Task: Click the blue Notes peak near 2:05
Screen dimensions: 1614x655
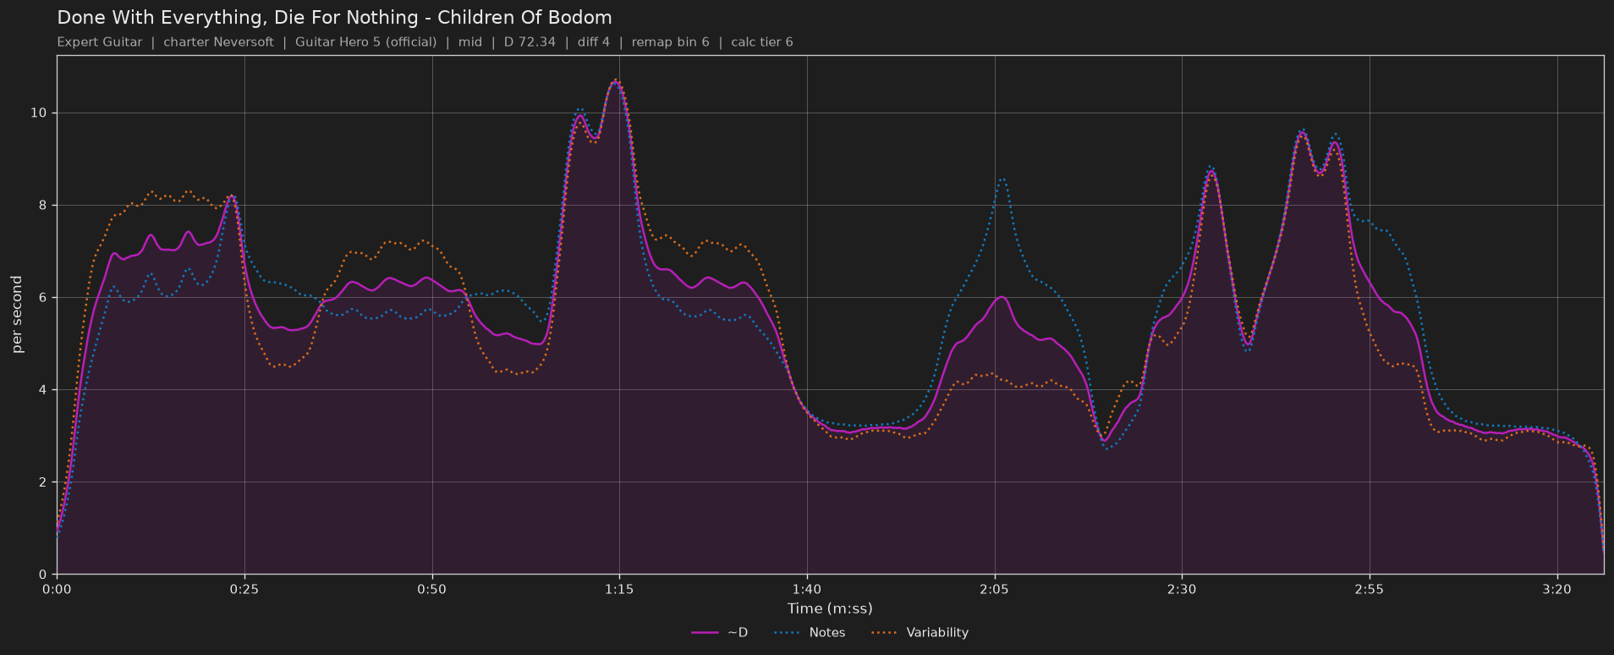Action: point(1002,179)
